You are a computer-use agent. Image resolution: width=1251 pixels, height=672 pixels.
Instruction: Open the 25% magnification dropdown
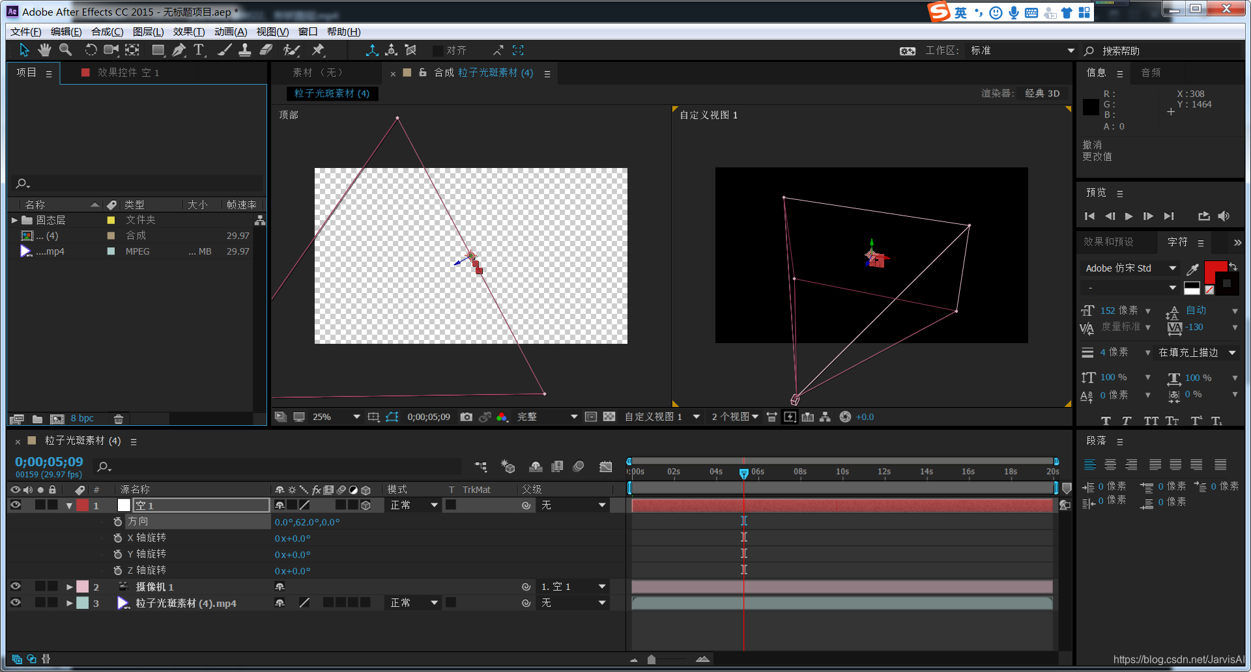click(335, 417)
